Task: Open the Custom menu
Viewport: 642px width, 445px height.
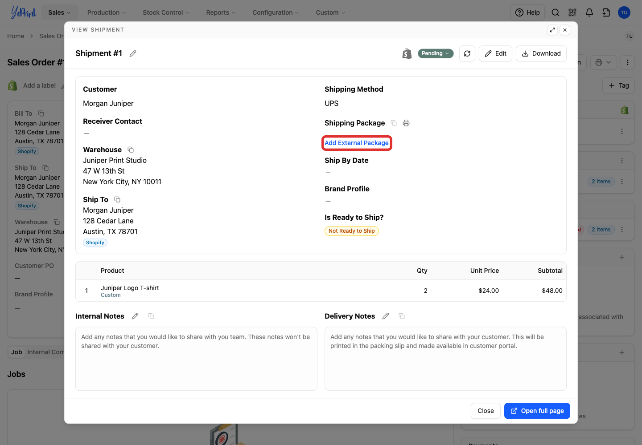Action: tap(330, 12)
